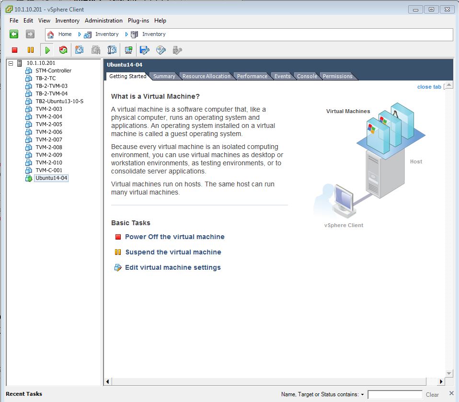Open the Administration menu
The width and height of the screenshot is (459, 402).
pyautogui.click(x=103, y=21)
